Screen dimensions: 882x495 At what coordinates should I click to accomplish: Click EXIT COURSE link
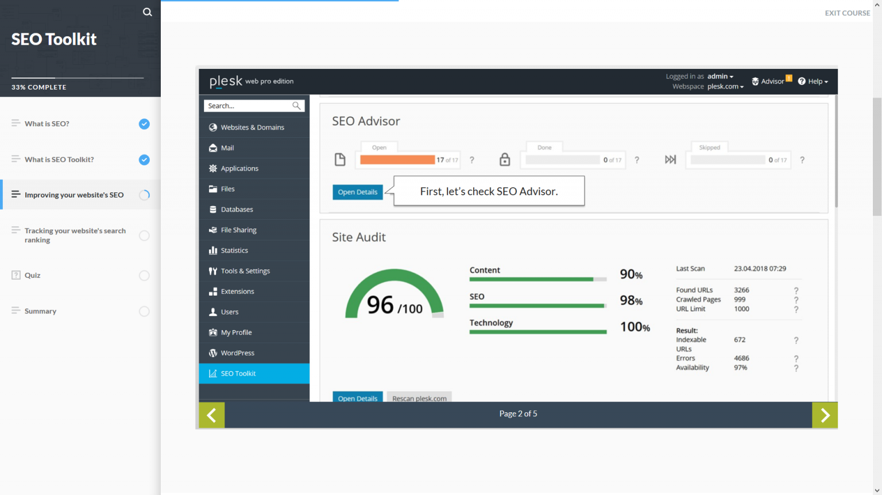[x=848, y=13]
